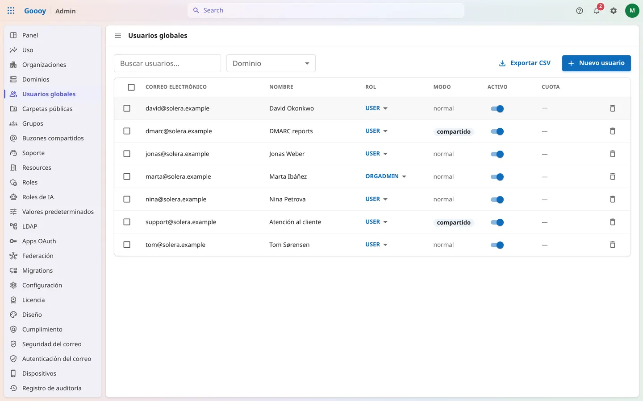Click Exportar CSV button
The width and height of the screenshot is (643, 401).
pos(525,63)
